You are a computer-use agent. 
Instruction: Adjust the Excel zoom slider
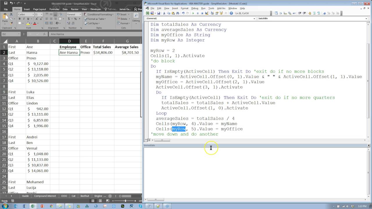[x=125, y=201]
